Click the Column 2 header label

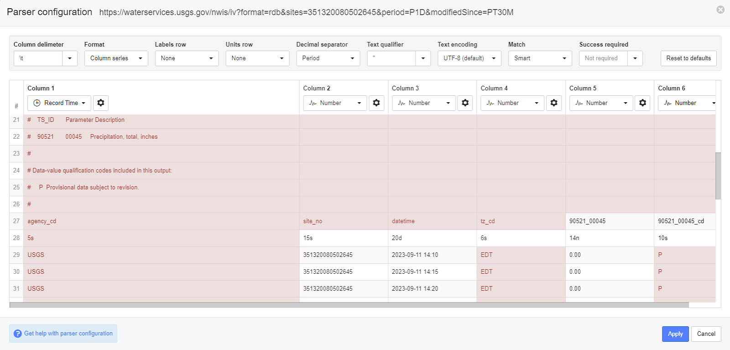[317, 88]
